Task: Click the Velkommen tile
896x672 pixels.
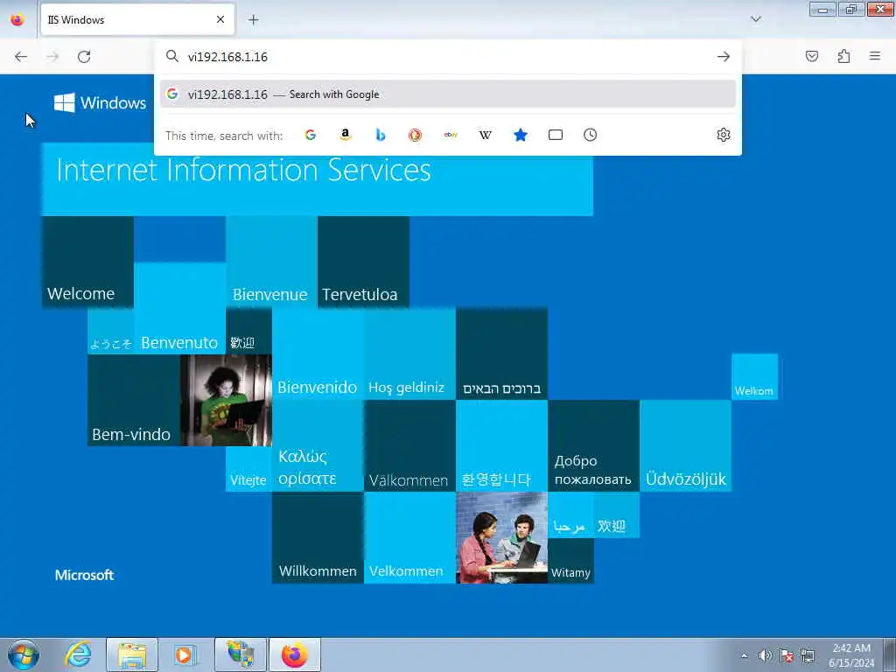Action: click(409, 538)
